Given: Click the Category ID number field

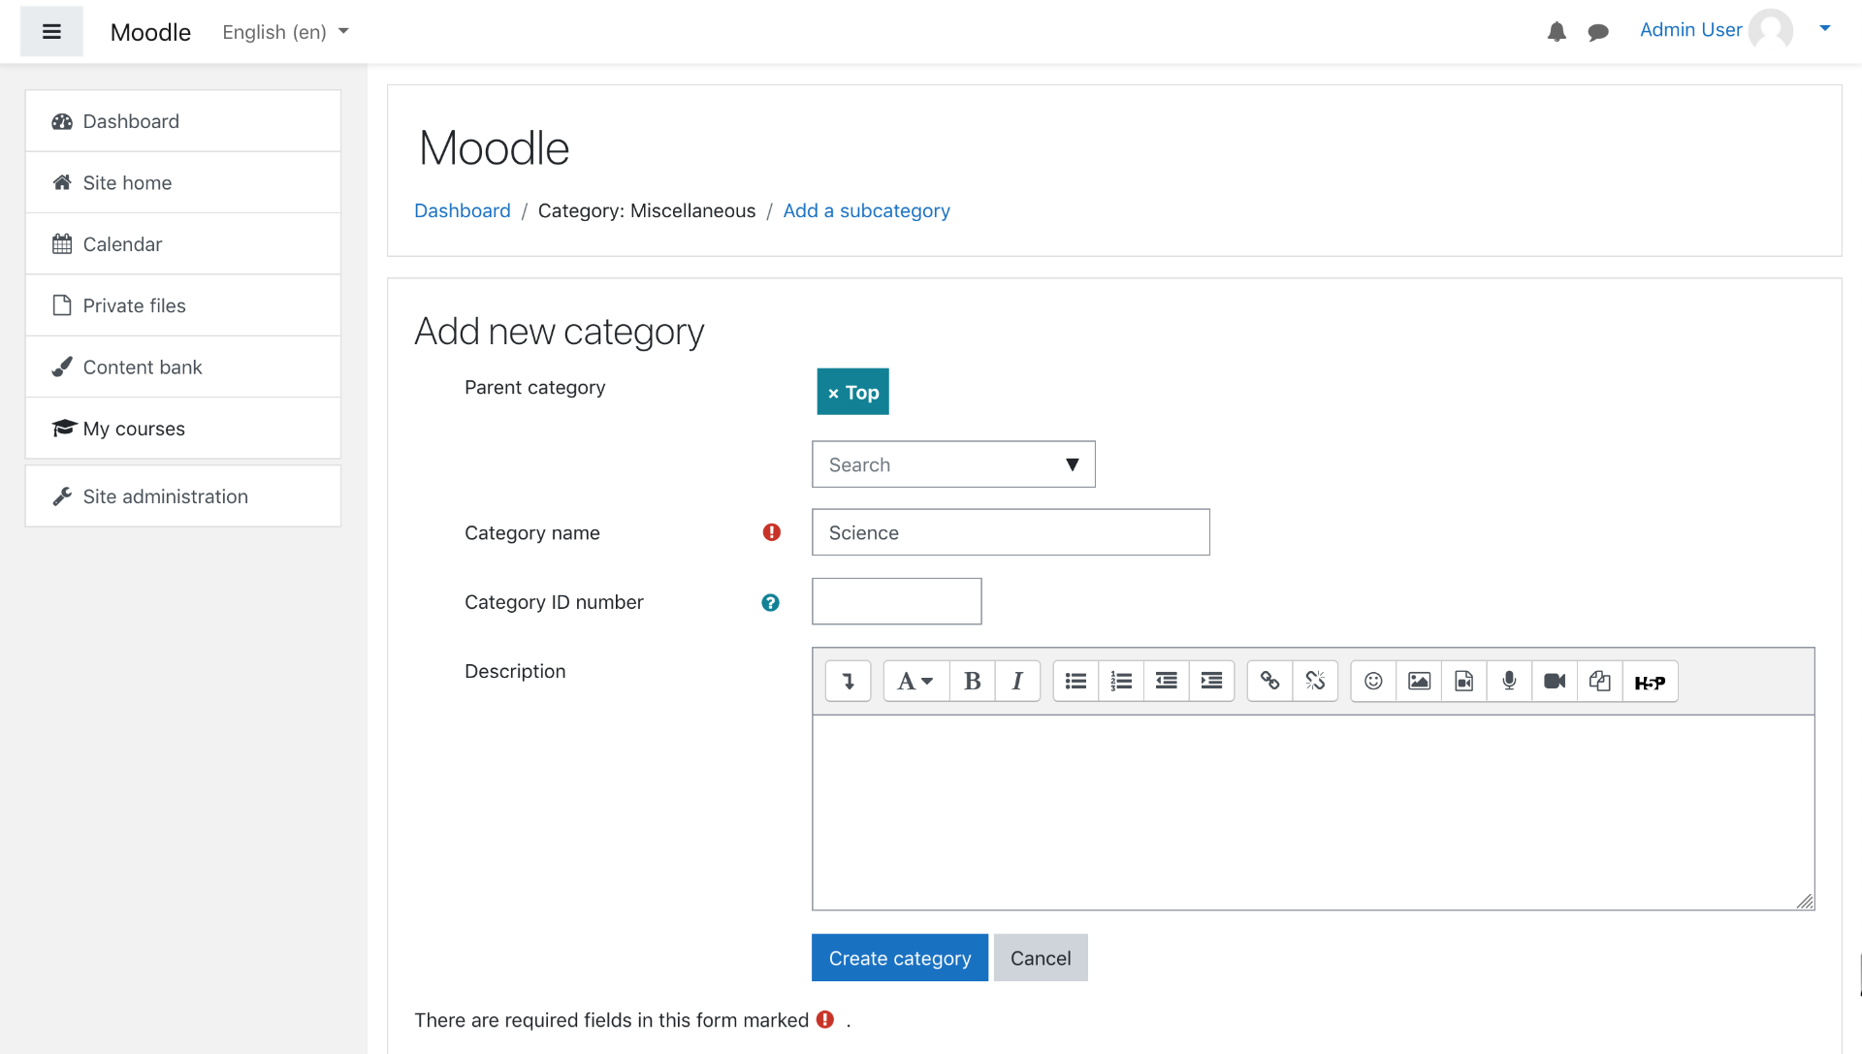Looking at the screenshot, I should click(x=896, y=601).
